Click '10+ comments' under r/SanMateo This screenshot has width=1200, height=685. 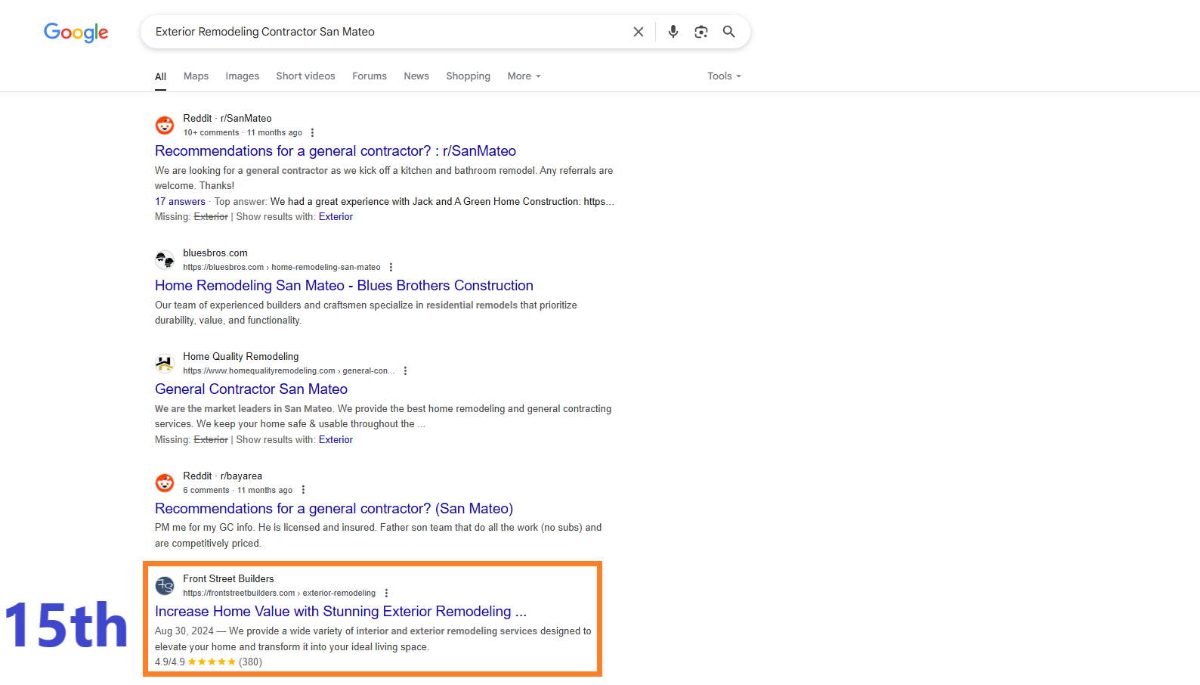[211, 133]
